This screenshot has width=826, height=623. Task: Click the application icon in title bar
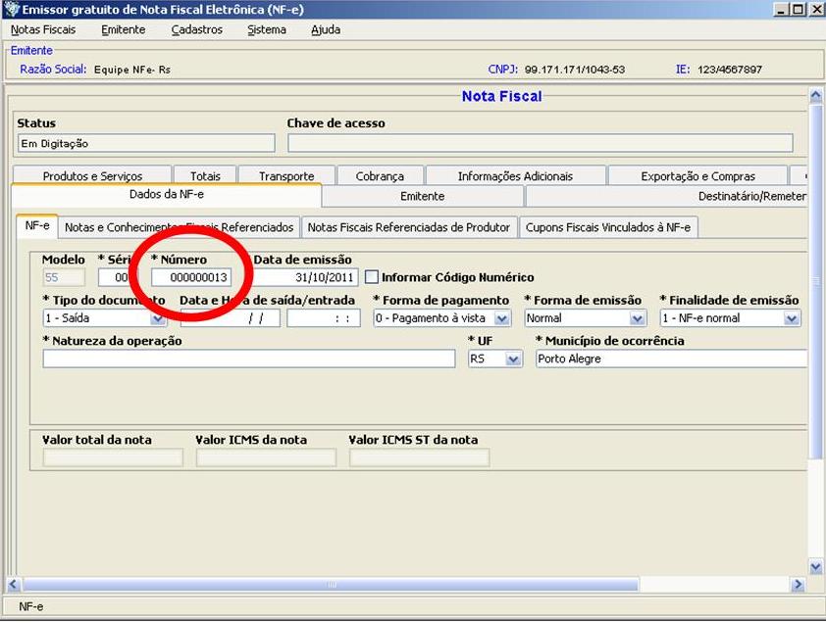(12, 10)
